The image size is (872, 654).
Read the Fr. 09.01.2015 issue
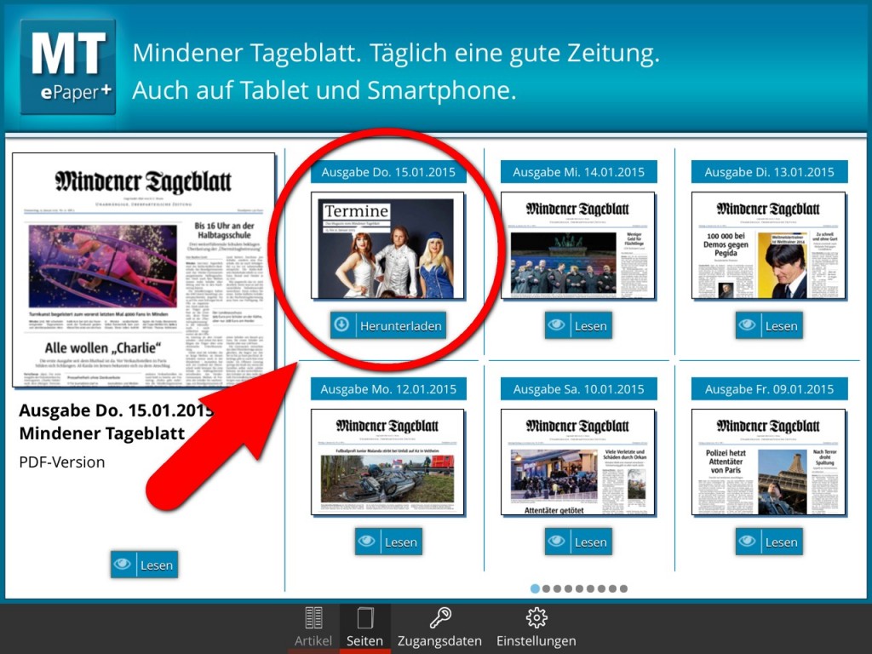tap(769, 542)
